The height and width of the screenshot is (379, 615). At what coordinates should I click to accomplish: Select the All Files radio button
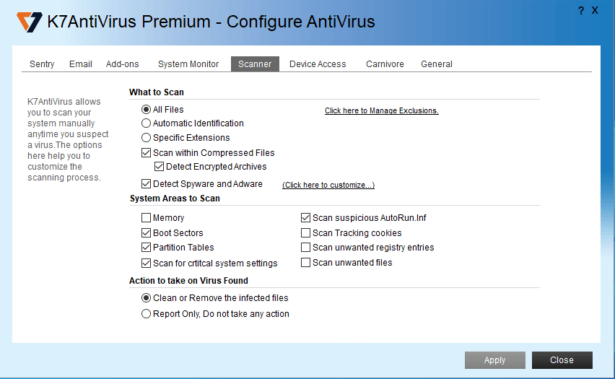pos(147,110)
